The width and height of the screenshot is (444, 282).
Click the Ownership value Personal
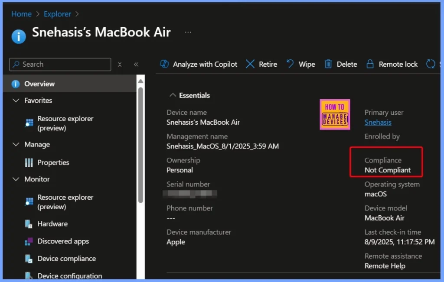pyautogui.click(x=180, y=170)
